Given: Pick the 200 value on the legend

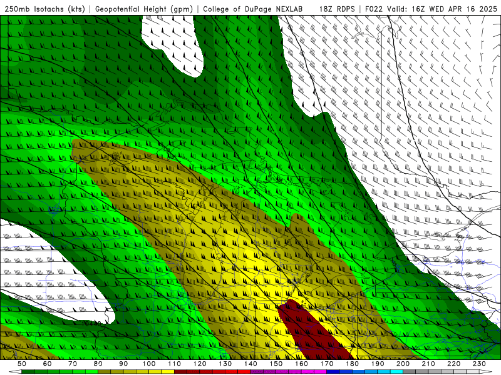Looking at the screenshot, I should (403, 364).
